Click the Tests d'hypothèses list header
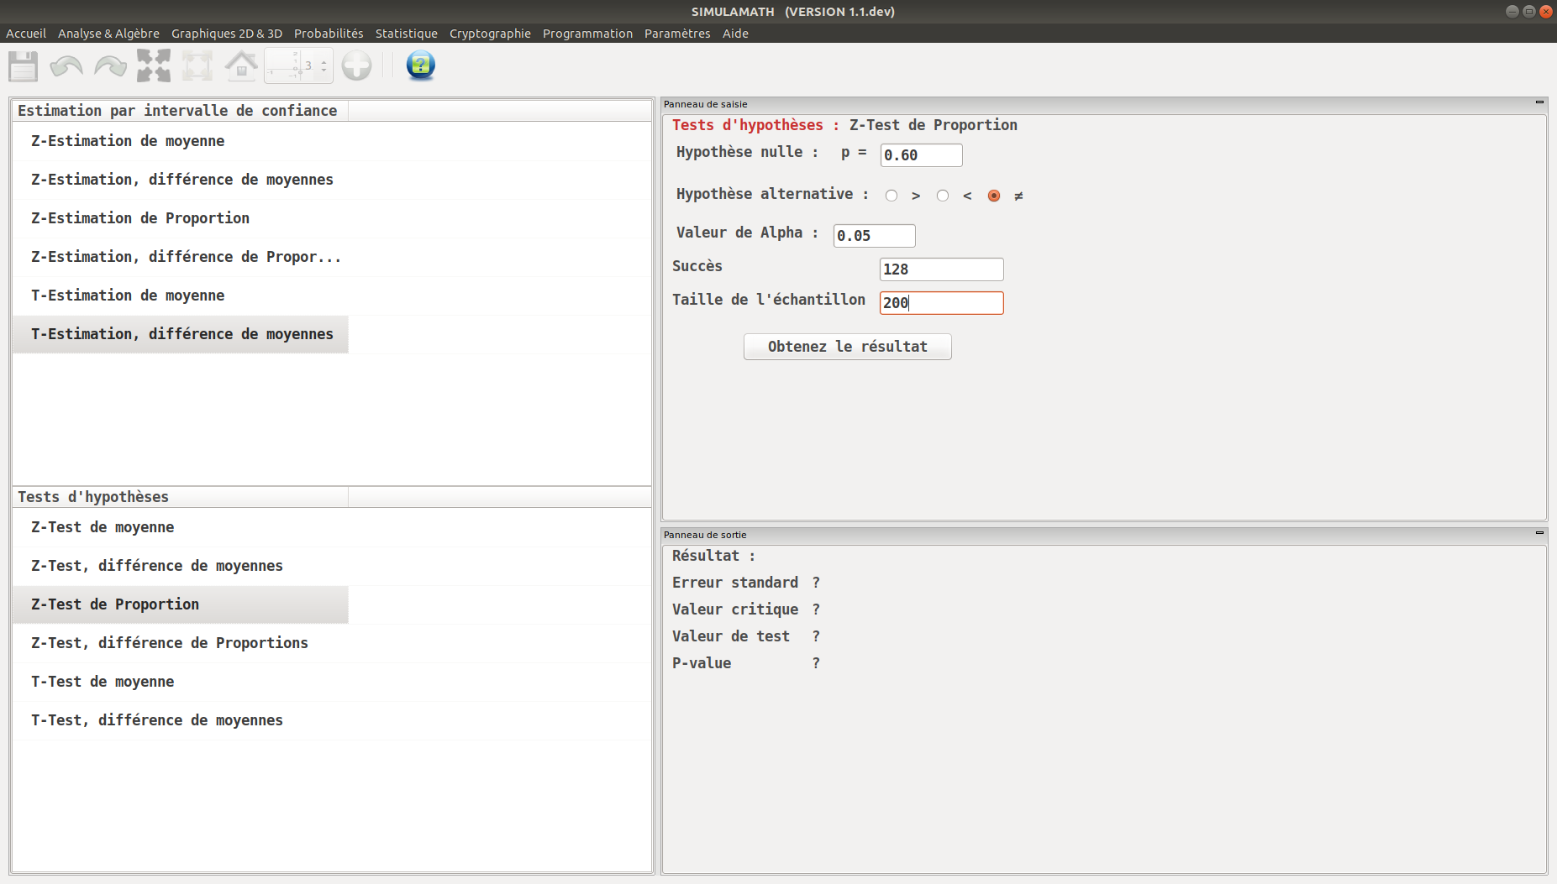 180,497
